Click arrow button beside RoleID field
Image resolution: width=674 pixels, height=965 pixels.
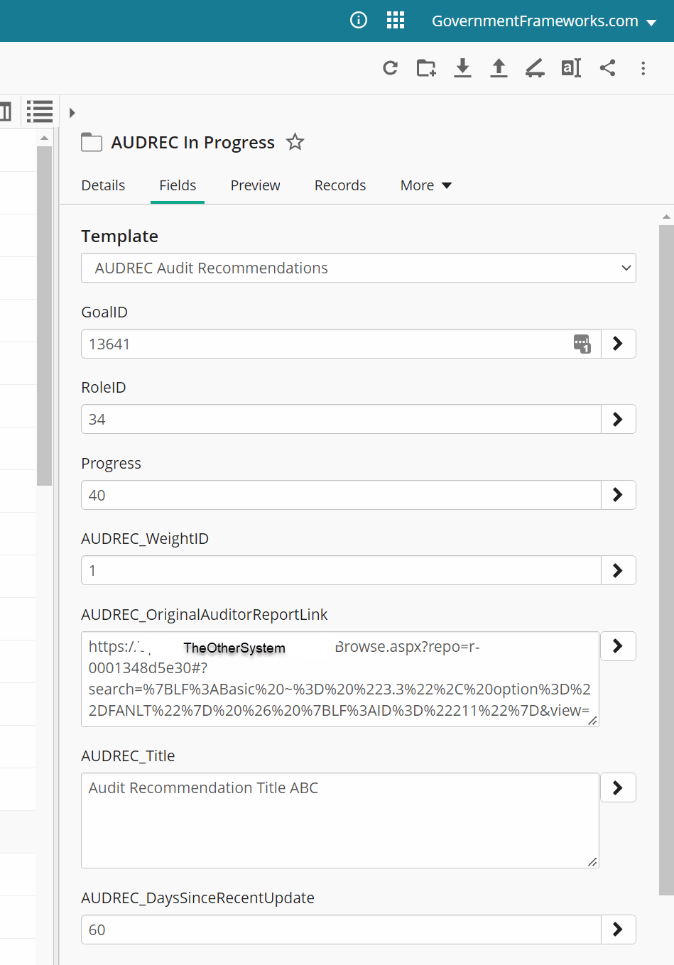point(618,420)
